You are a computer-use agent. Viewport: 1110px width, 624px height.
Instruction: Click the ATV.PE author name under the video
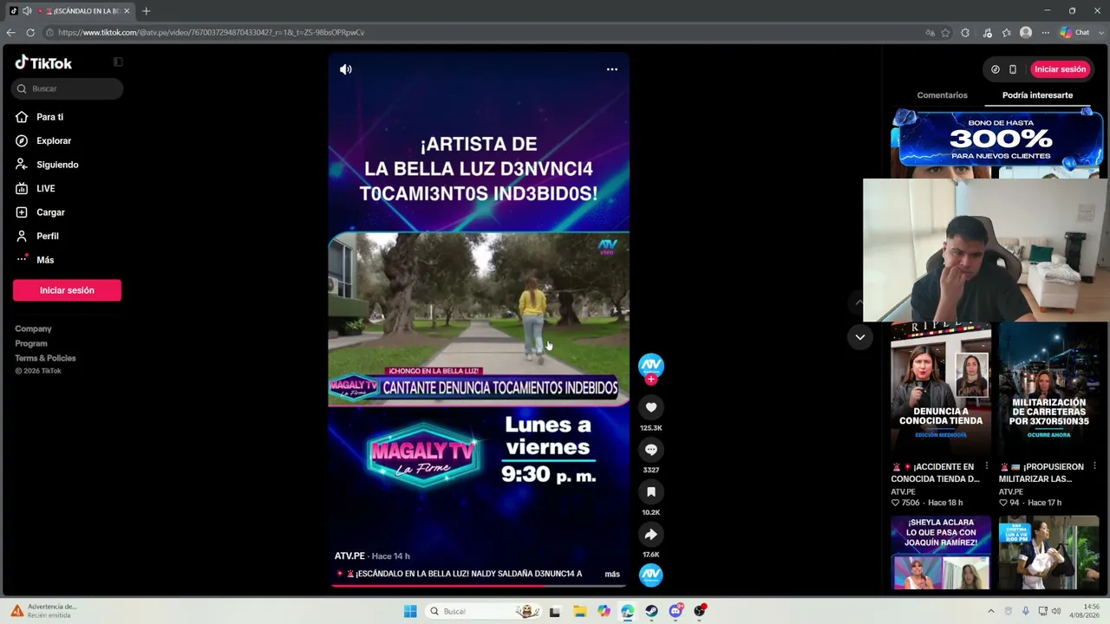349,556
